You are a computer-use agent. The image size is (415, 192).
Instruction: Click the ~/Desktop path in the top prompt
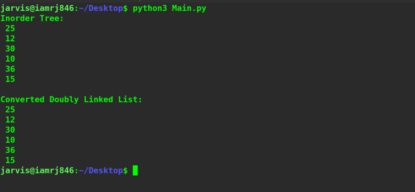(101, 8)
